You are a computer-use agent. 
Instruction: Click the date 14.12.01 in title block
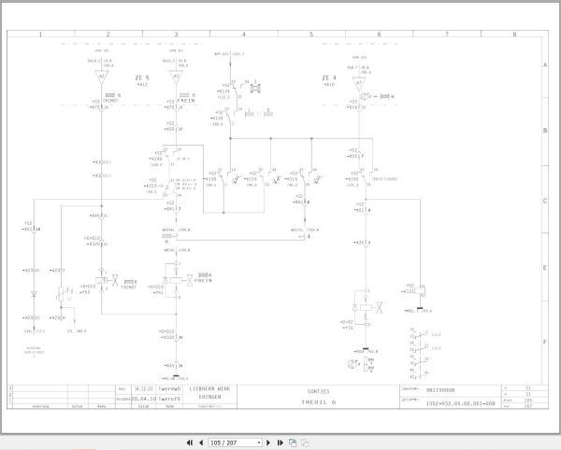[x=143, y=388]
